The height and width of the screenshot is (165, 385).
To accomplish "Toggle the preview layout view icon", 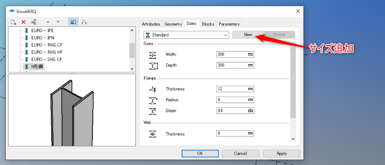I will pyautogui.click(x=73, y=22).
